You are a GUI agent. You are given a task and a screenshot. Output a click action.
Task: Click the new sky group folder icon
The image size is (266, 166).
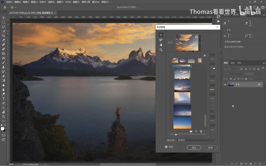(x=191, y=131)
